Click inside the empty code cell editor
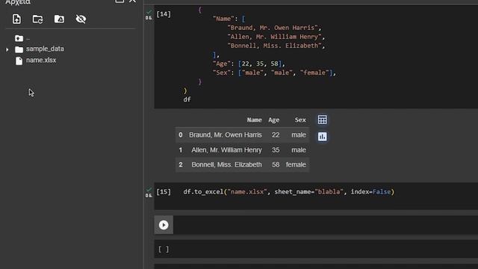Image resolution: width=478 pixels, height=269 pixels. [x=325, y=225]
